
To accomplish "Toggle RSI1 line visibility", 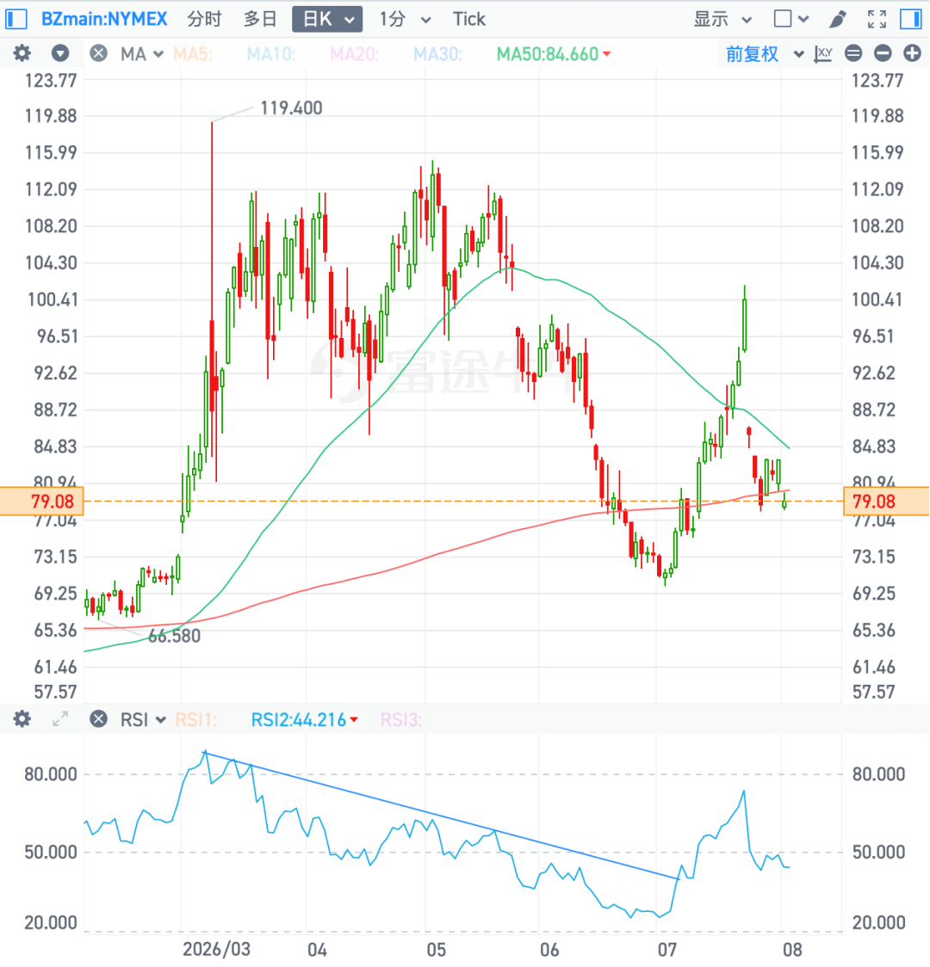I will [x=196, y=720].
